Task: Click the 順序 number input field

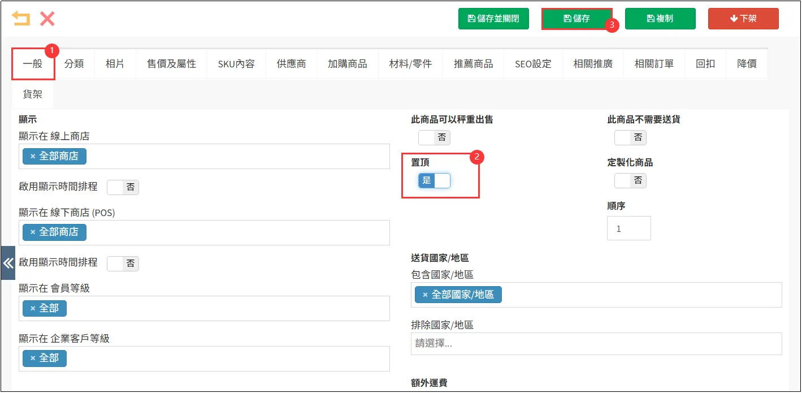Action: point(628,228)
